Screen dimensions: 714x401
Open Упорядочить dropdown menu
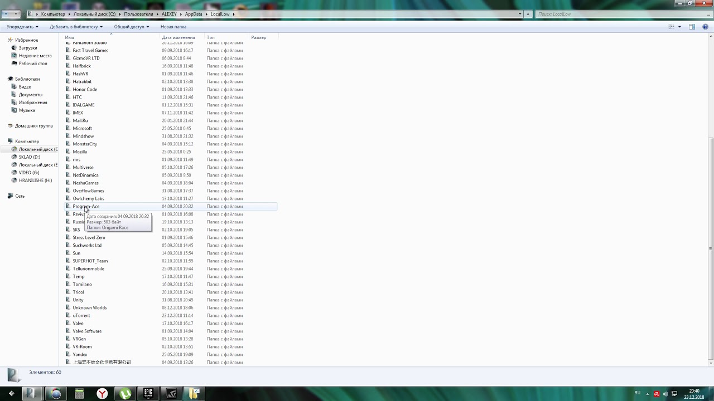(x=22, y=27)
